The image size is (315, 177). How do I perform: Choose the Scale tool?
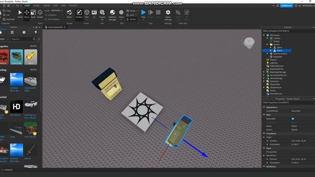click(x=33, y=14)
